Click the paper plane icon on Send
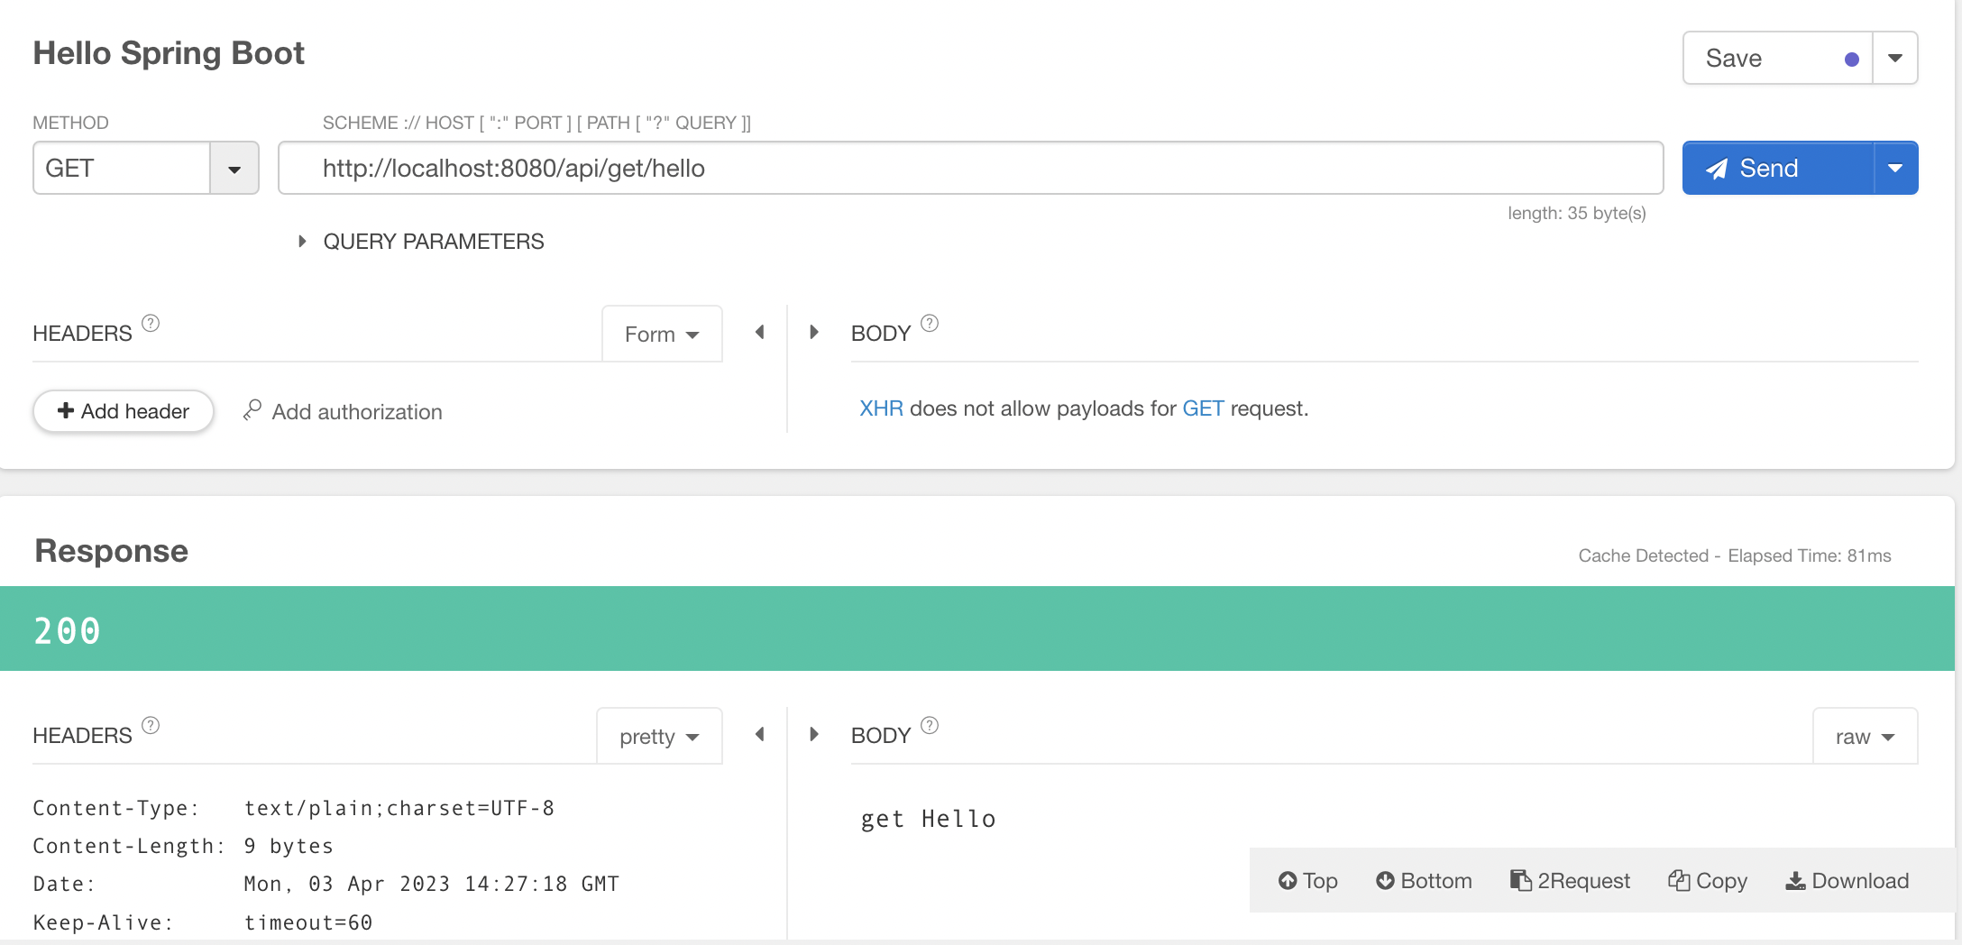Image resolution: width=1962 pixels, height=945 pixels. (1718, 169)
